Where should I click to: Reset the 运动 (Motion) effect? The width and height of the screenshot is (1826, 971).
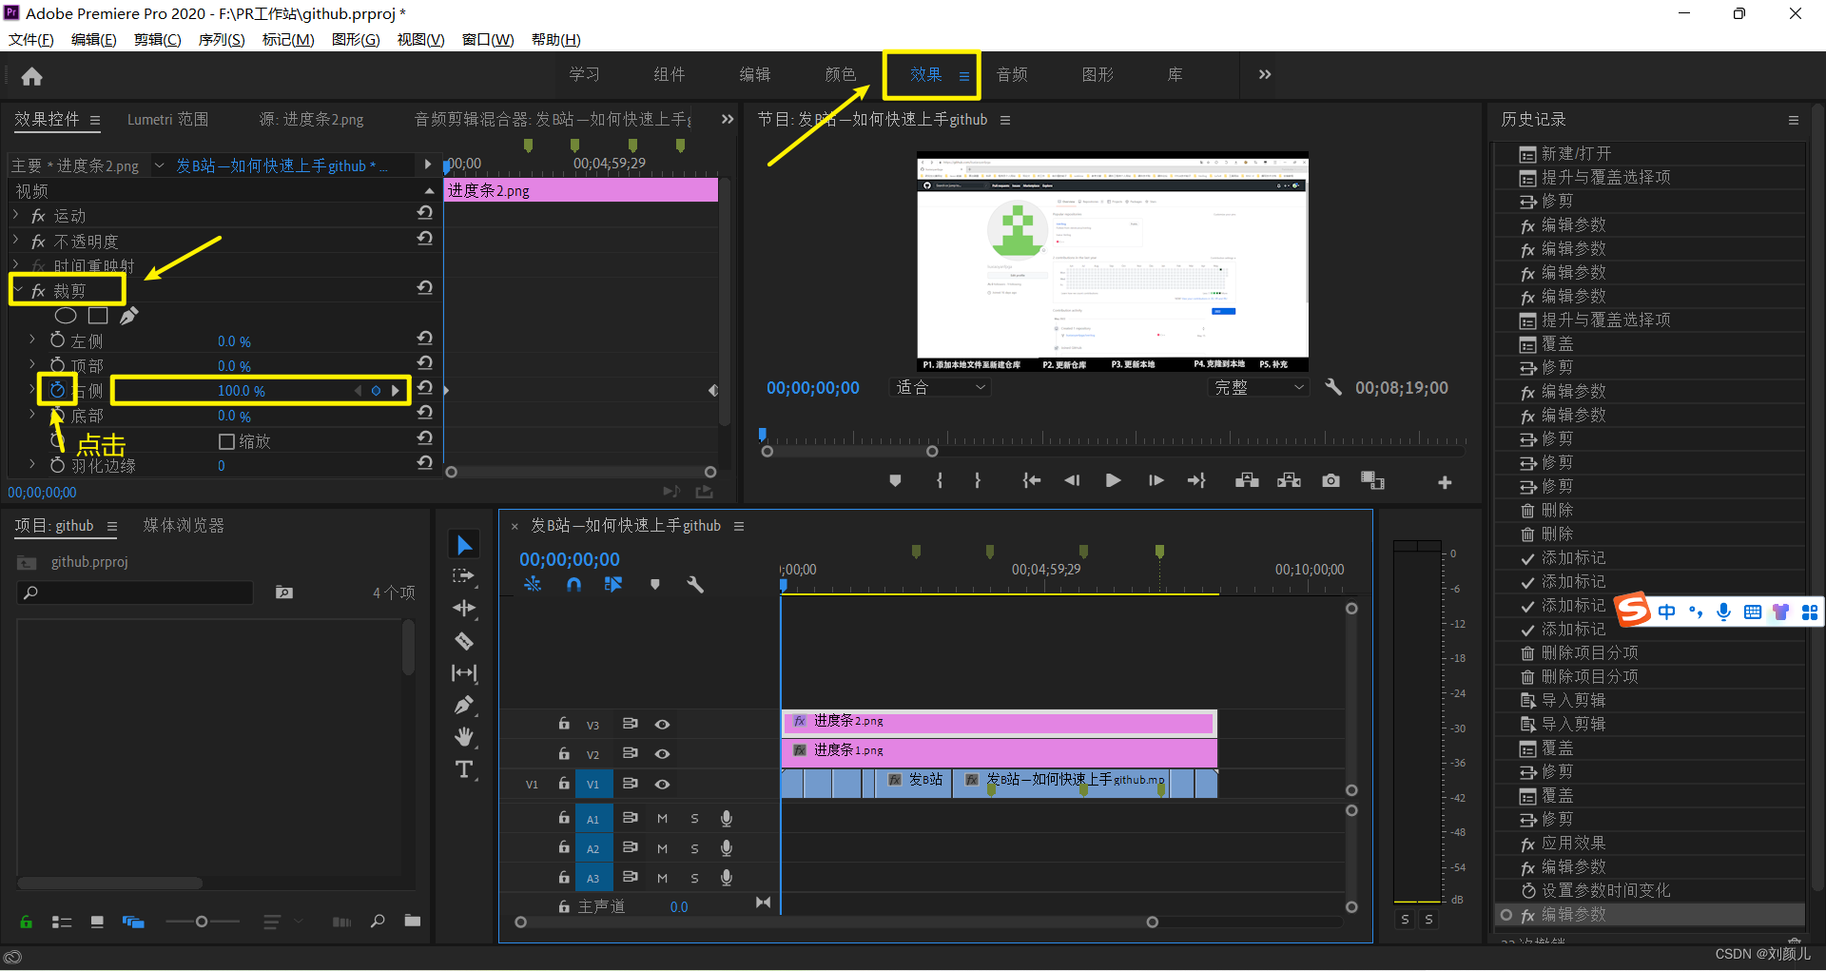coord(425,213)
